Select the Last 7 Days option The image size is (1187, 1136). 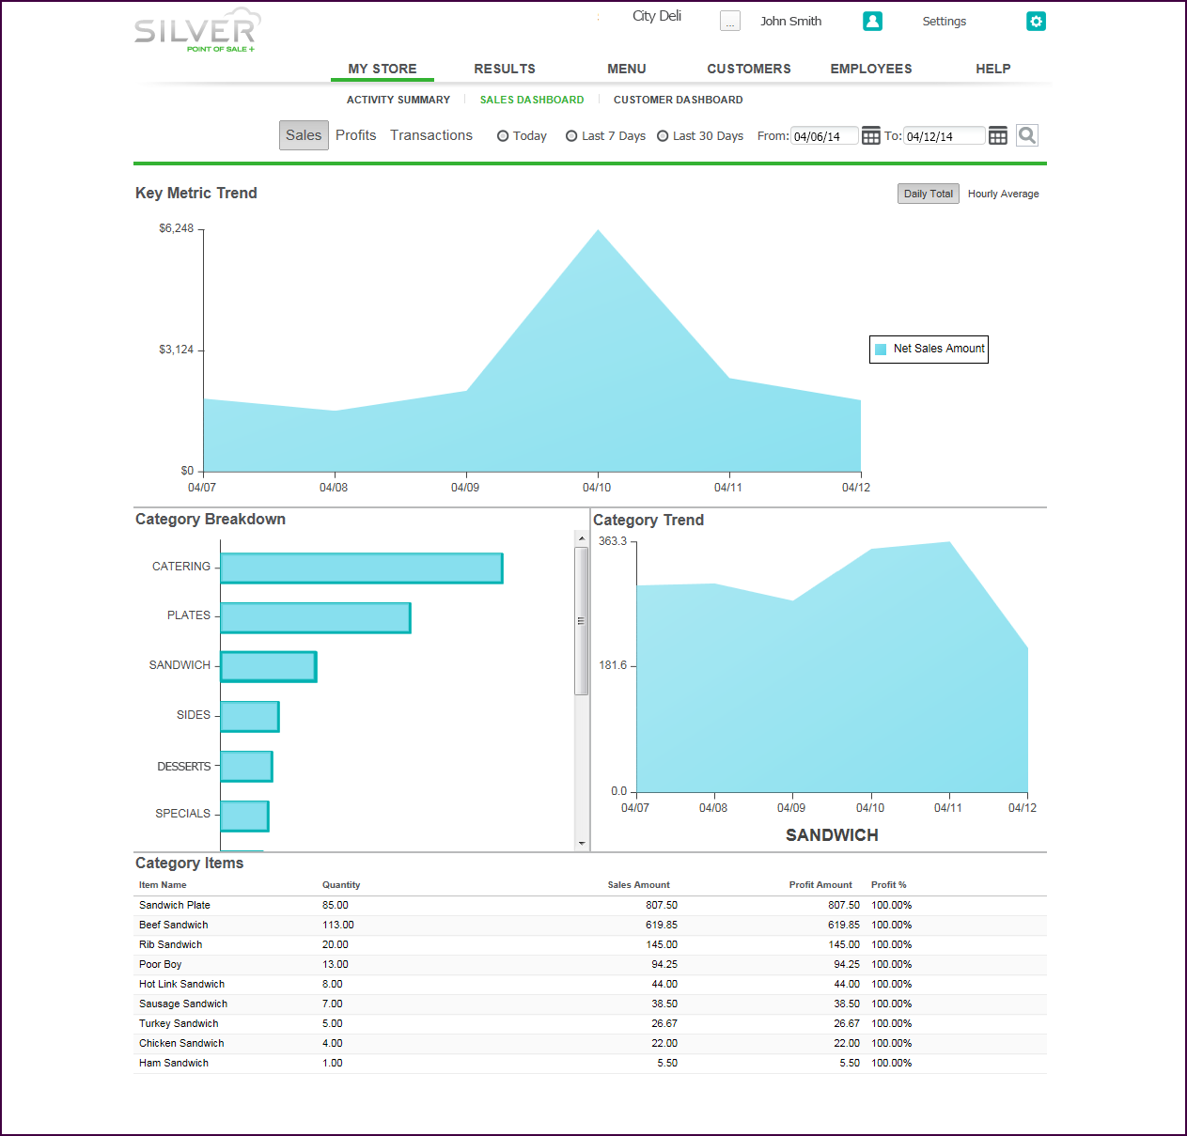(571, 136)
